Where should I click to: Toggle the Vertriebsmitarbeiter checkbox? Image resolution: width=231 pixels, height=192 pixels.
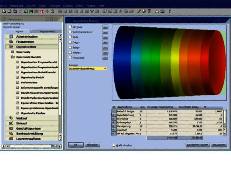[x=70, y=33]
